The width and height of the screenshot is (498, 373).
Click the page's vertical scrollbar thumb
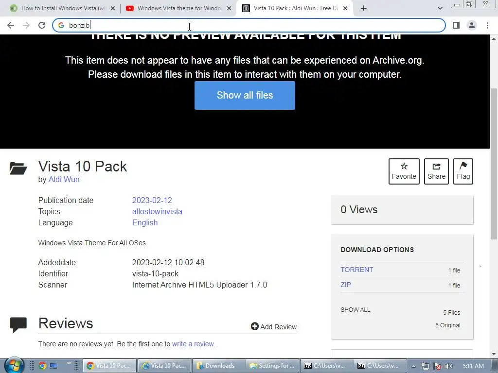(494, 164)
